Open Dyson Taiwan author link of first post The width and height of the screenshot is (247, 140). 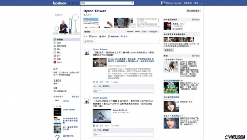[100, 49]
